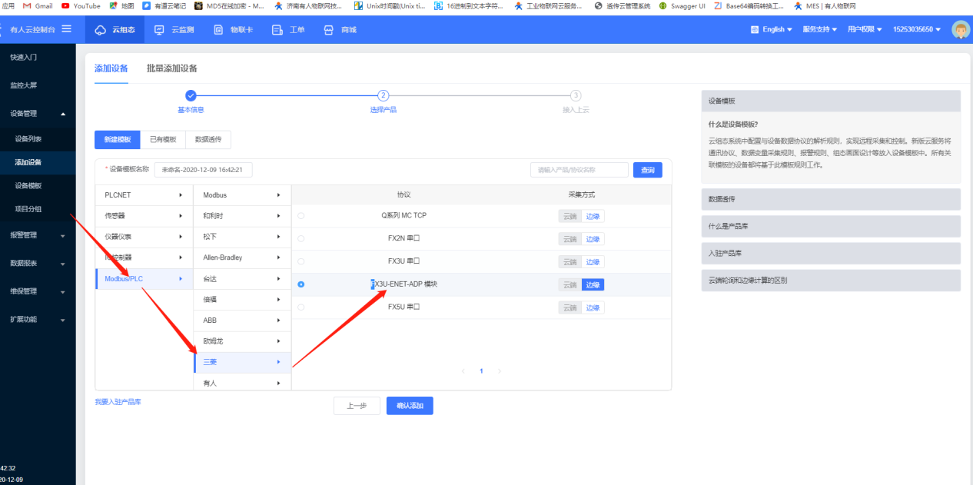
Task: Expand the 服务支持 dropdown in header
Action: click(819, 29)
